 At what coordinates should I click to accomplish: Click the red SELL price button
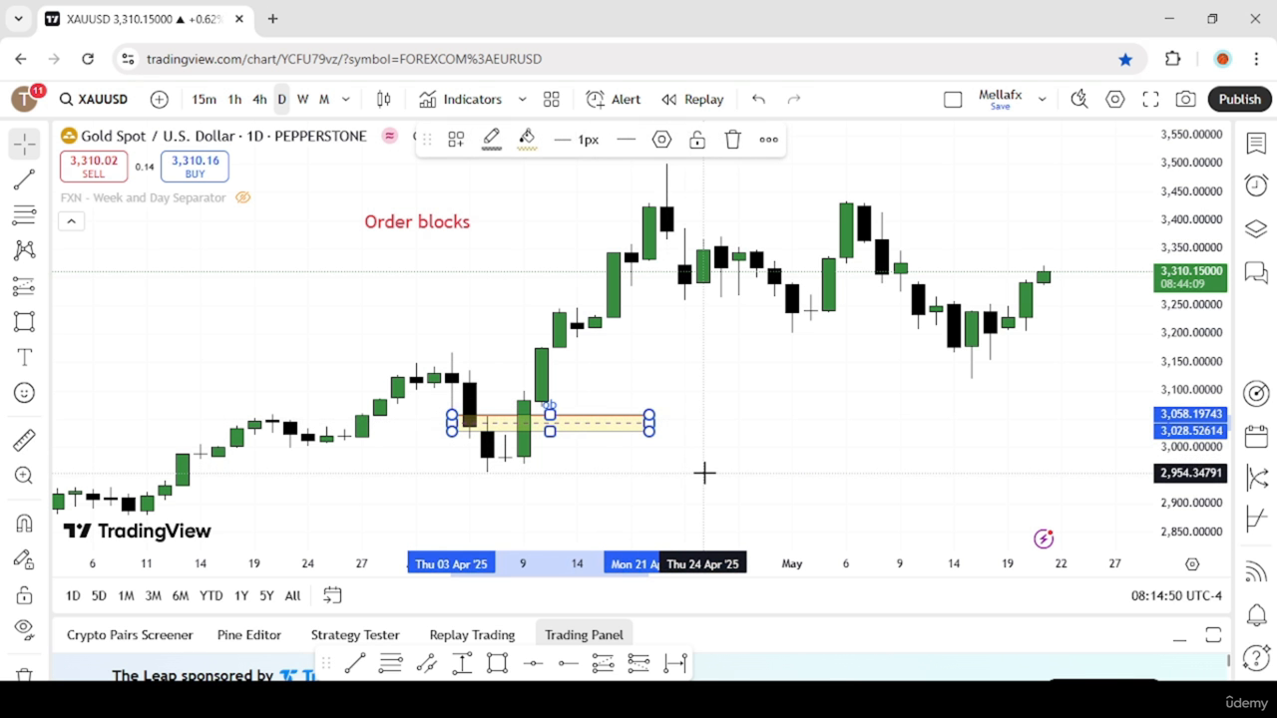tap(94, 167)
